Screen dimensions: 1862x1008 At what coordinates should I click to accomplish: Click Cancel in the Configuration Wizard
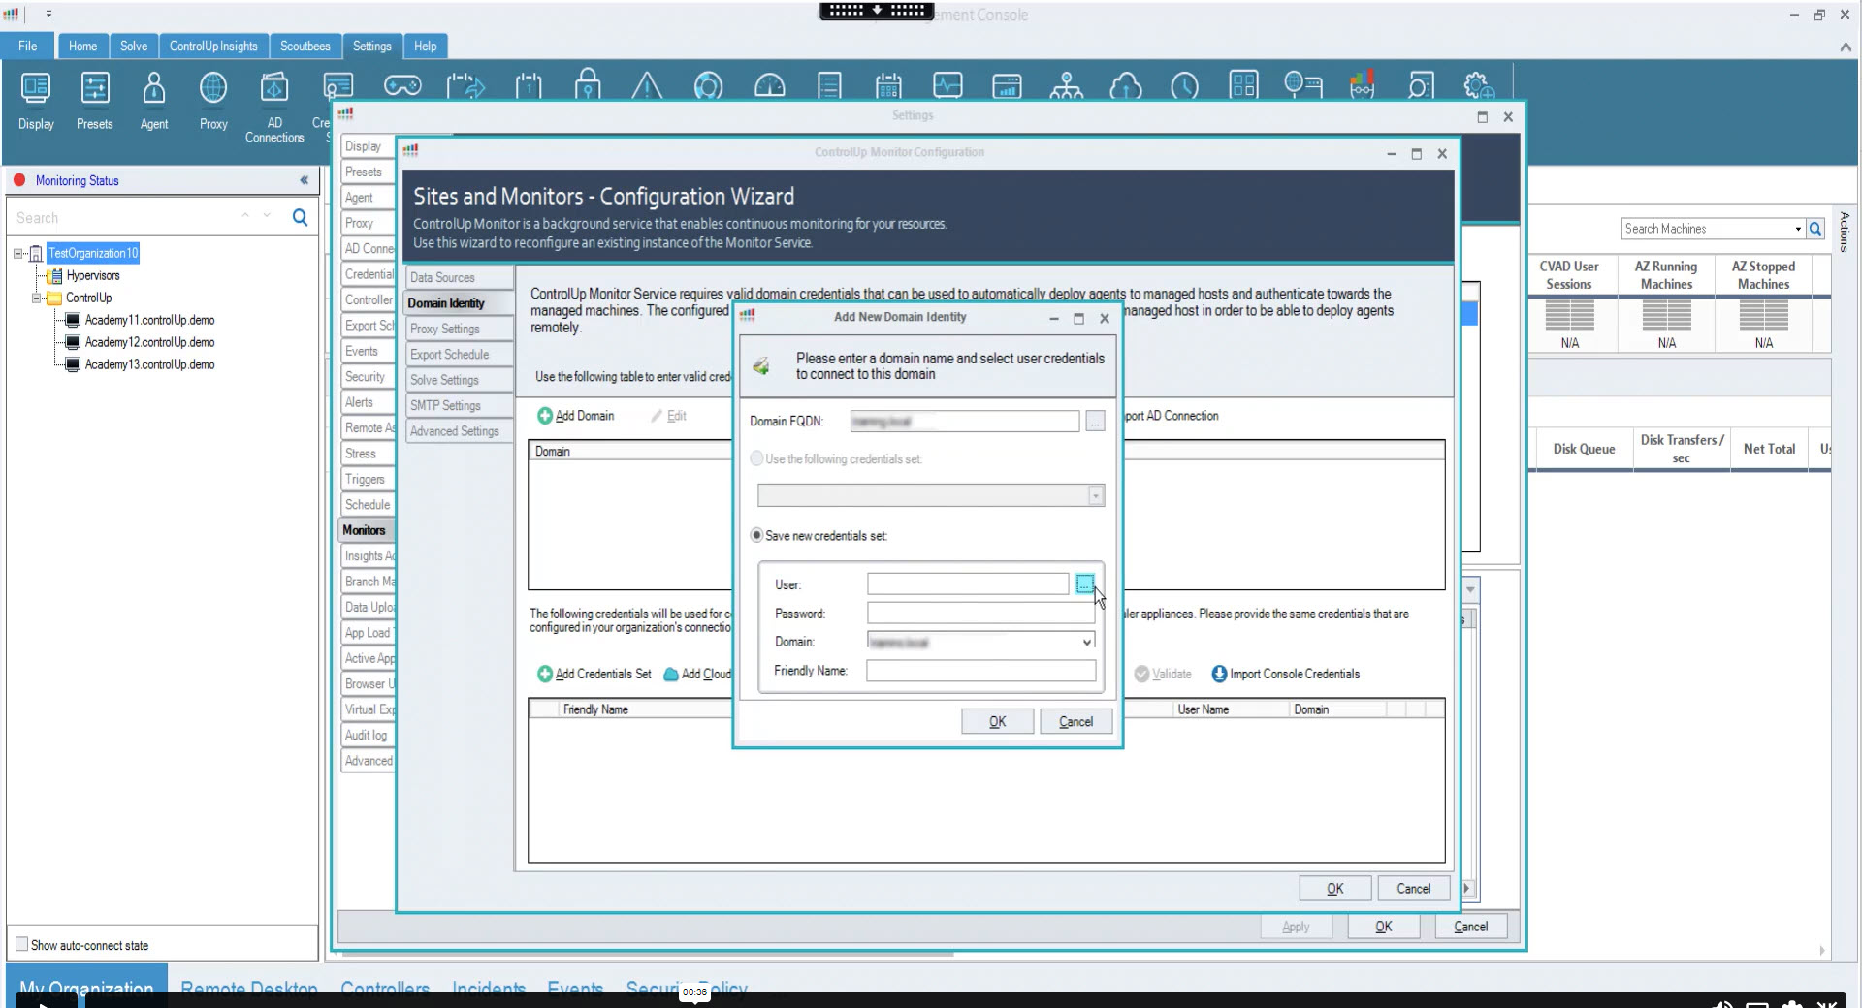coord(1413,889)
